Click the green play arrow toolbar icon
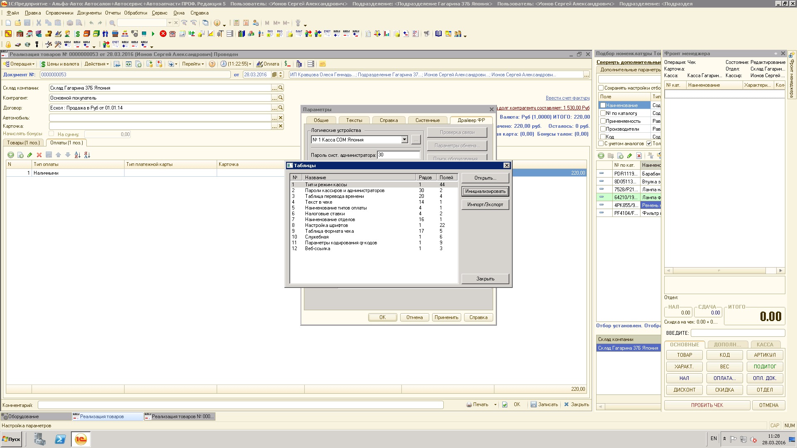This screenshot has height=448, width=797. point(153,34)
